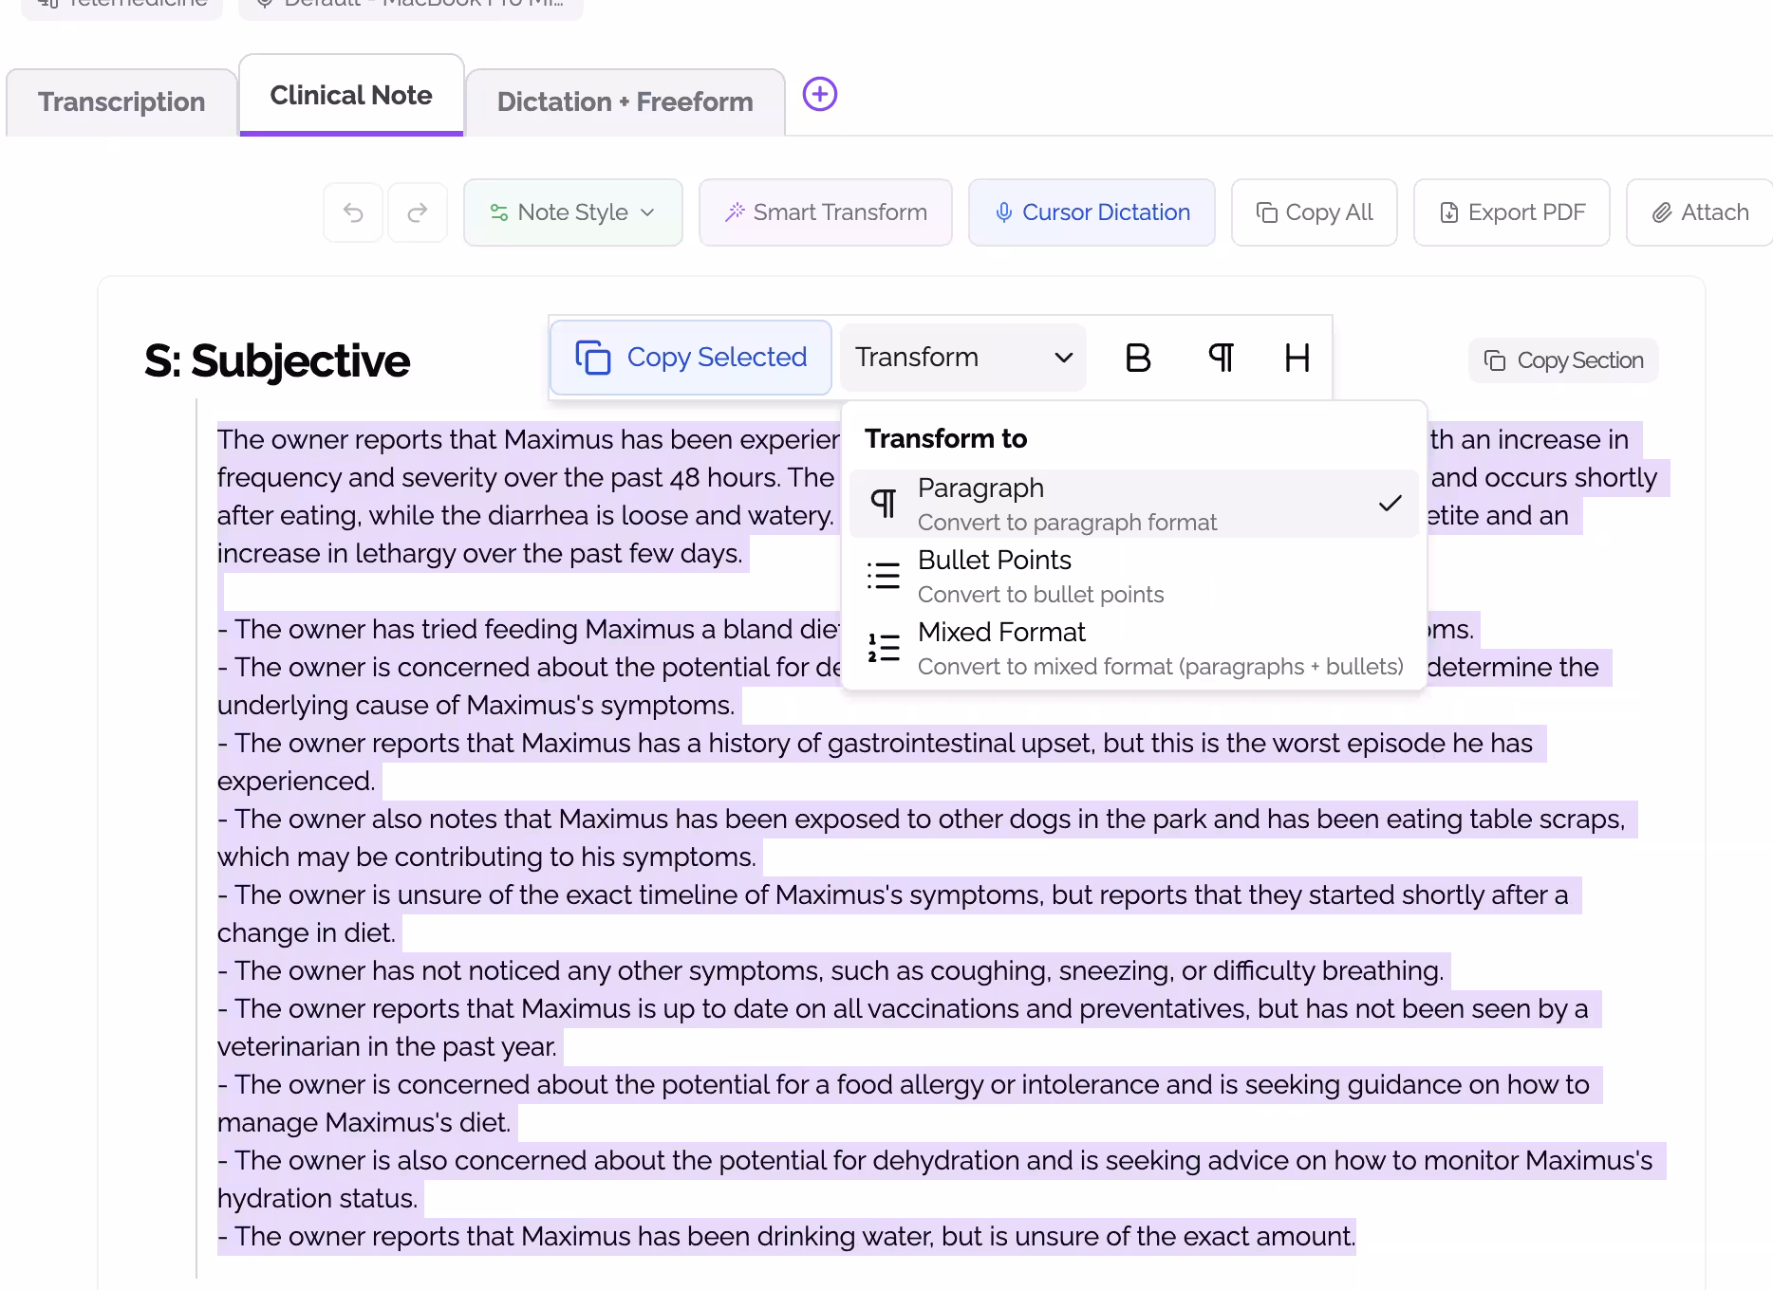
Task: Enable Cursor Dictation microphone
Action: pos(1092,212)
